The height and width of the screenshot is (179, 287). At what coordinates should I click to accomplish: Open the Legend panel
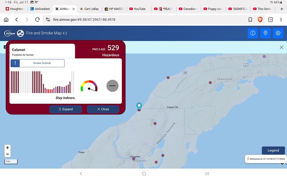click(x=273, y=150)
